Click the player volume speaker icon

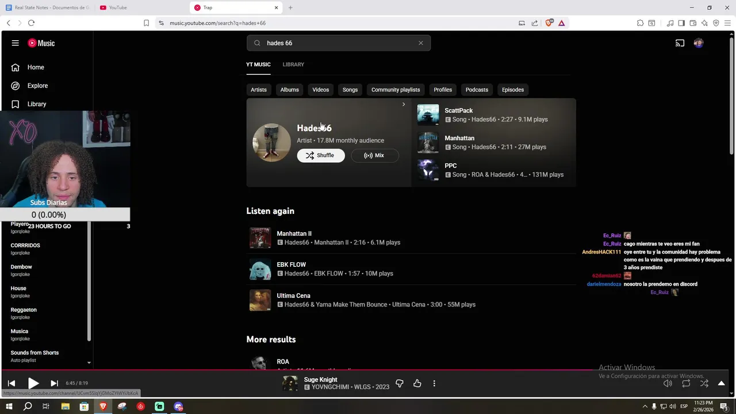point(668,383)
